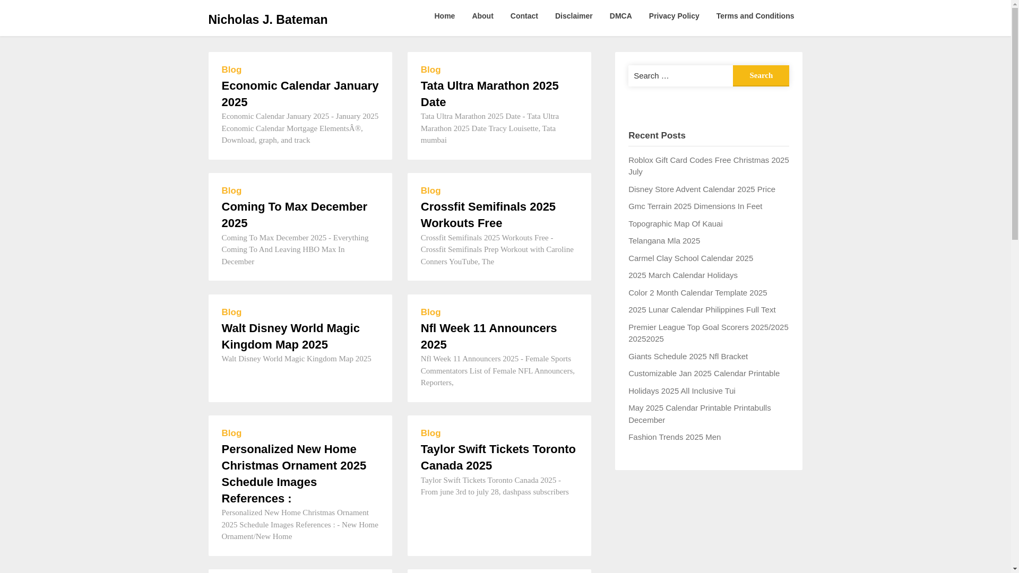Open Nfl Week 11 Announcers 2025 post

click(488, 336)
